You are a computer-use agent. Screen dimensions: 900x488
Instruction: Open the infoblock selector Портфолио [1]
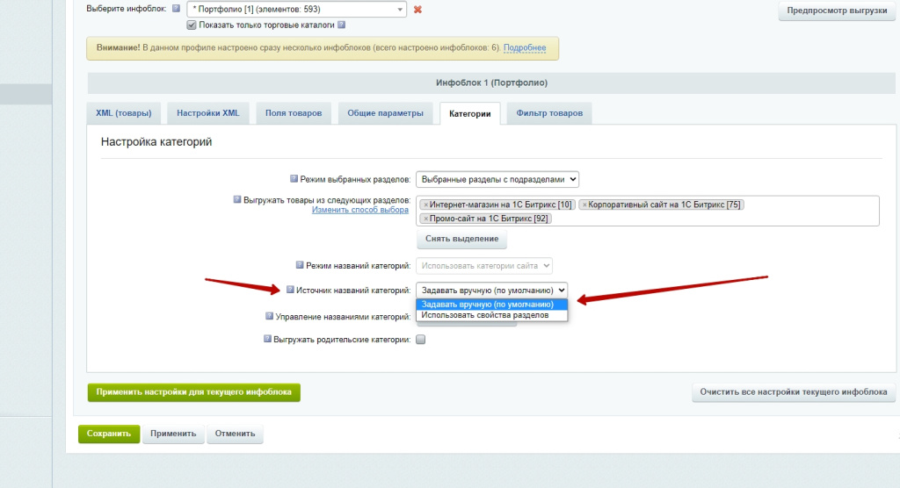(297, 9)
